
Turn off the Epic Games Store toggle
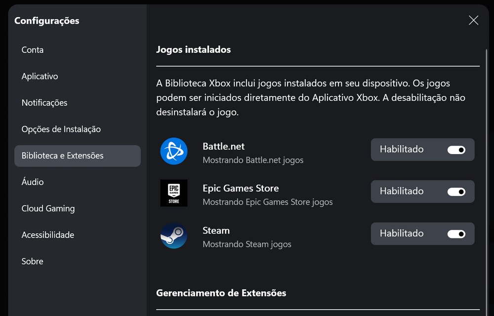pos(456,192)
